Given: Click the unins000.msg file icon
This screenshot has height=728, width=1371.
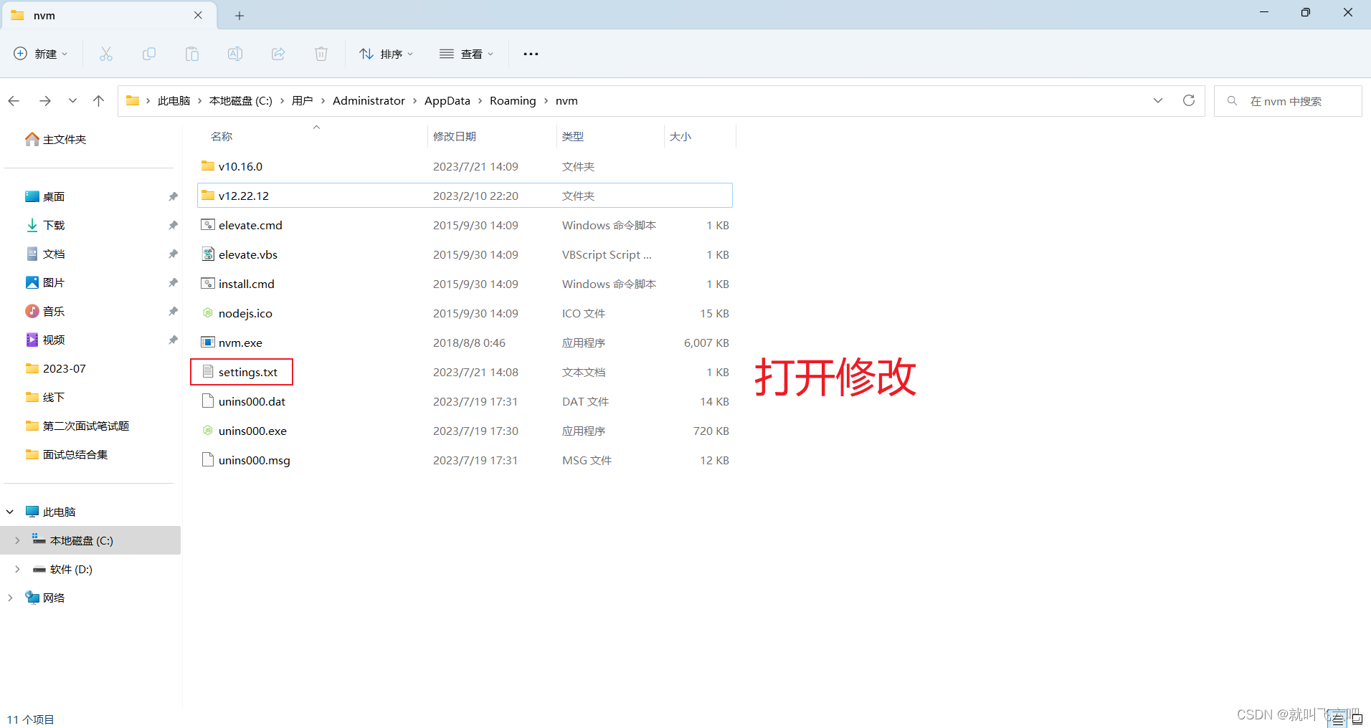Looking at the screenshot, I should pos(208,460).
